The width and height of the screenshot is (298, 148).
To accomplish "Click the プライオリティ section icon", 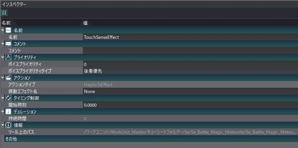I will (x=8, y=57).
